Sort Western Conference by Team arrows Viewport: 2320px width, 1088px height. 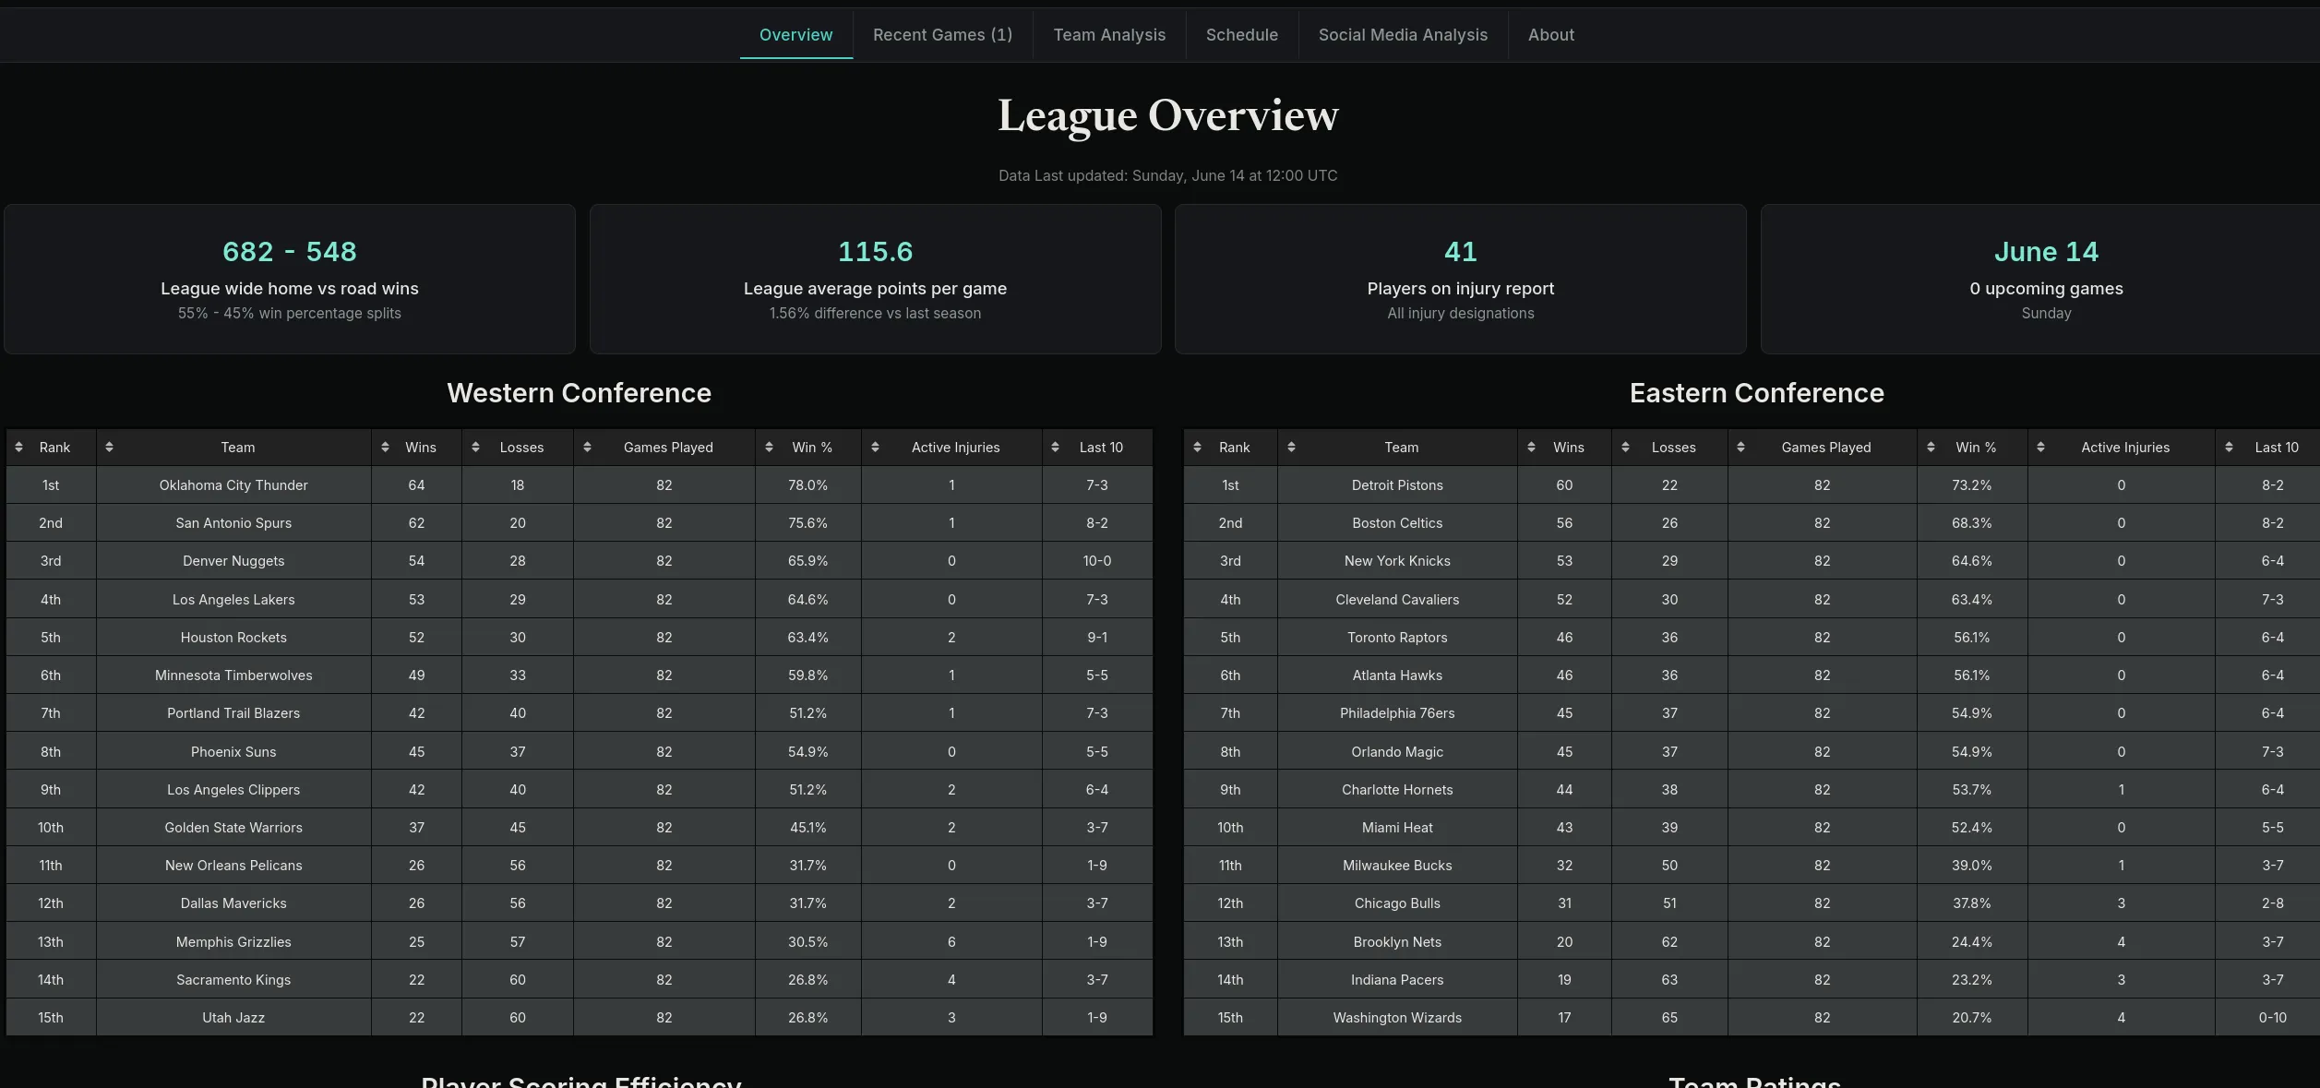(109, 448)
